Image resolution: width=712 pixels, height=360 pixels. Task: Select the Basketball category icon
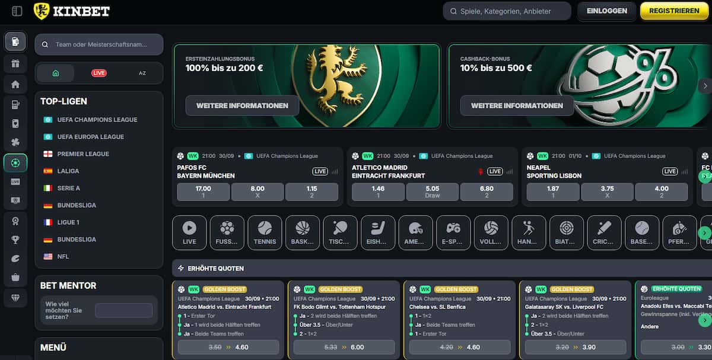(302, 232)
